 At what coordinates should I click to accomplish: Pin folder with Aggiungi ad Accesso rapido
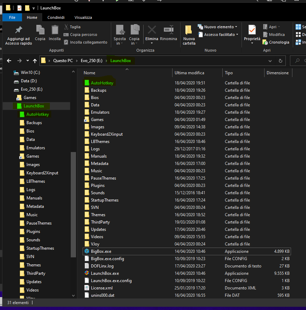point(18,35)
